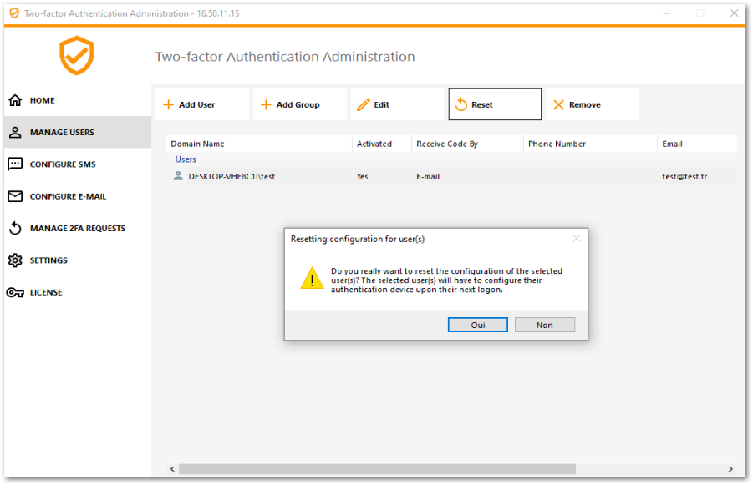
Task: Close the Resetting configuration dialog
Action: click(576, 239)
